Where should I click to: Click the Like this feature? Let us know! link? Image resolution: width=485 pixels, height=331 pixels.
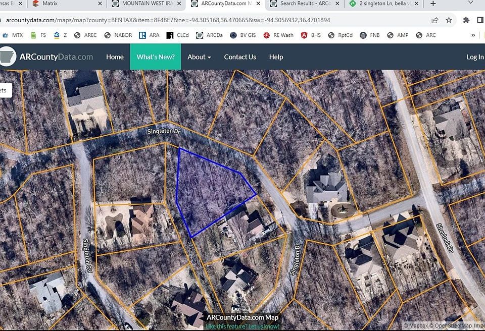tap(242, 326)
